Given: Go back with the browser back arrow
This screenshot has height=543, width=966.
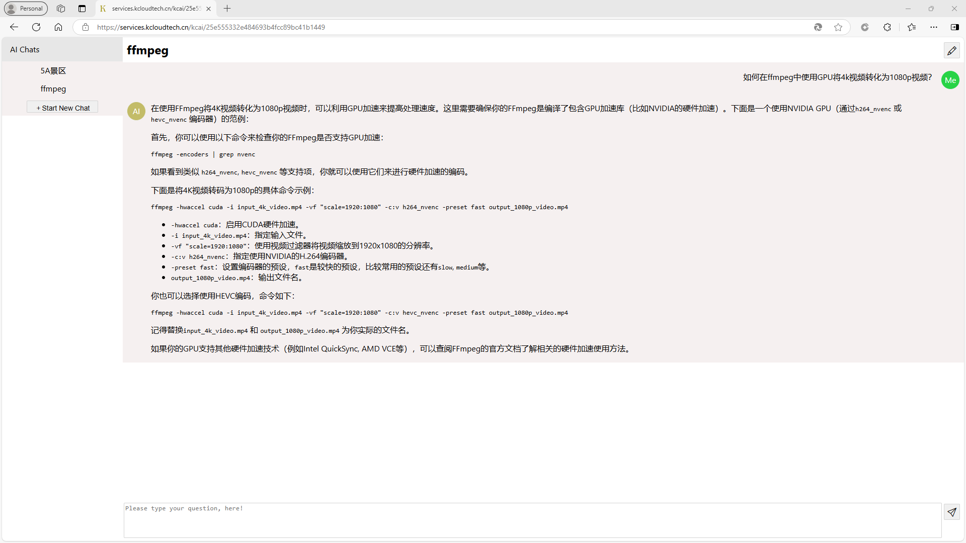Looking at the screenshot, I should 14,27.
